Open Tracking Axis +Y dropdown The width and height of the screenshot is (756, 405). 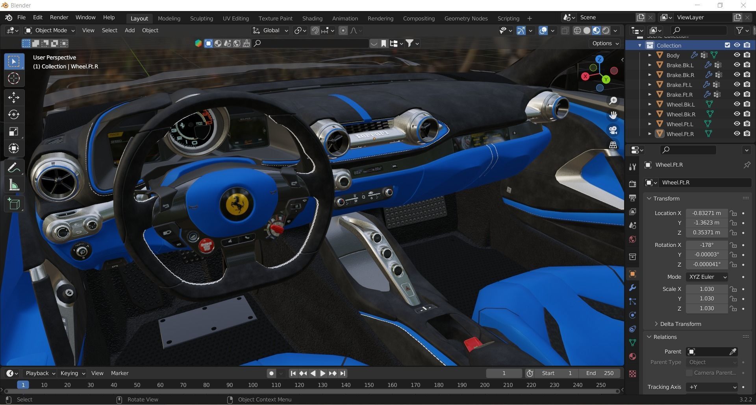coord(712,387)
